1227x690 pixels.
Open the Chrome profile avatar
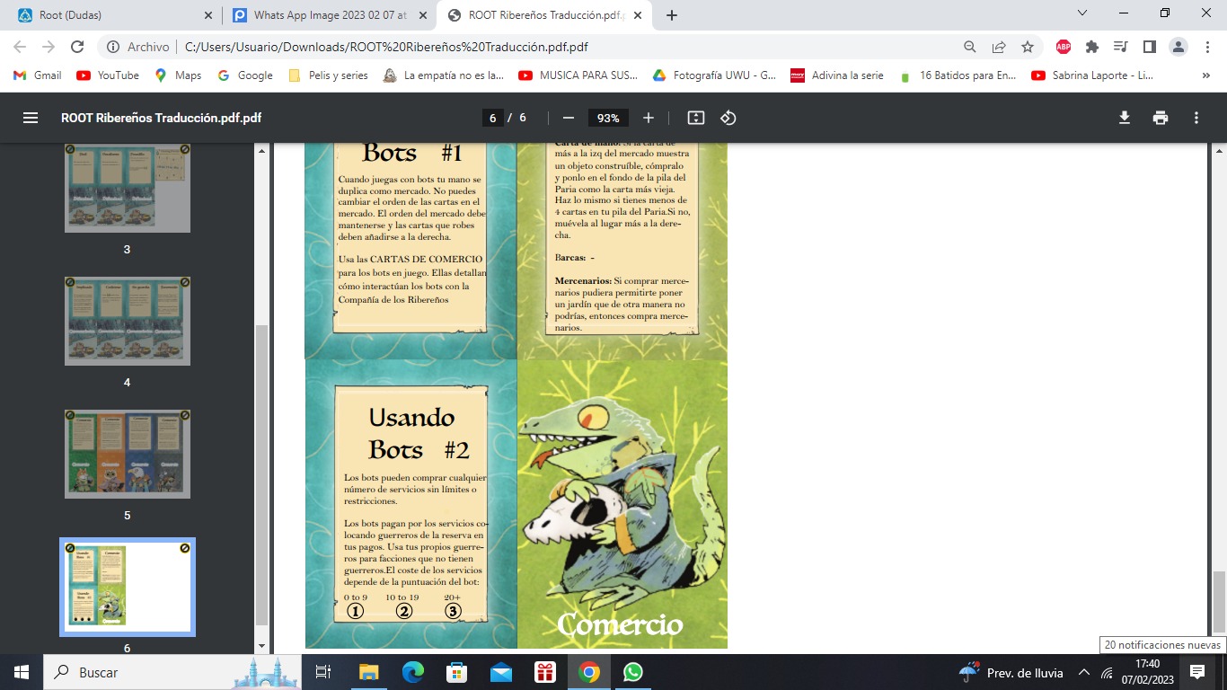pos(1178,47)
